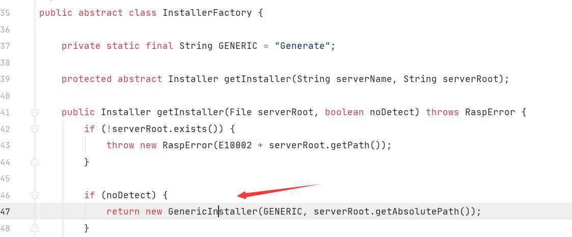This screenshot has height=237, width=572.
Task: Click the GenericInstaller constructor call
Action: pos(212,212)
